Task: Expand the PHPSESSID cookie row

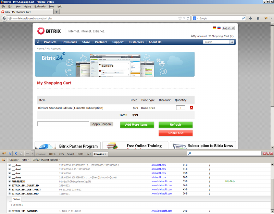Action: click(10, 181)
